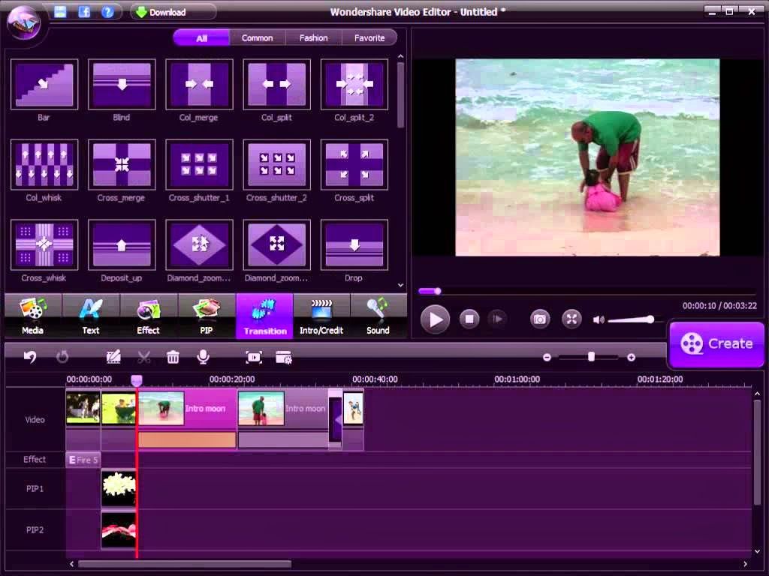Click timeline zoom in plus button
Viewport: 769px width, 576px height.
click(x=631, y=358)
